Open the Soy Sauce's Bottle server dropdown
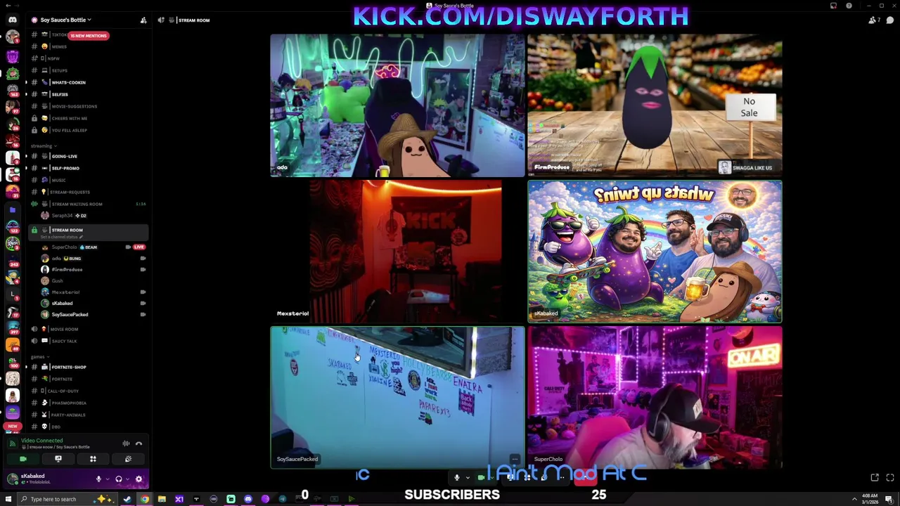 (x=65, y=20)
